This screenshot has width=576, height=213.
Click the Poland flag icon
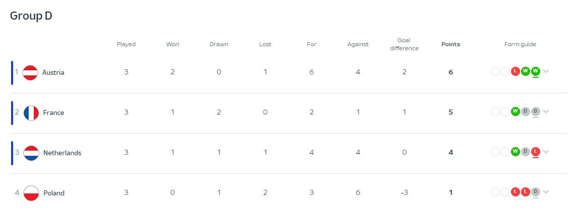tap(31, 193)
